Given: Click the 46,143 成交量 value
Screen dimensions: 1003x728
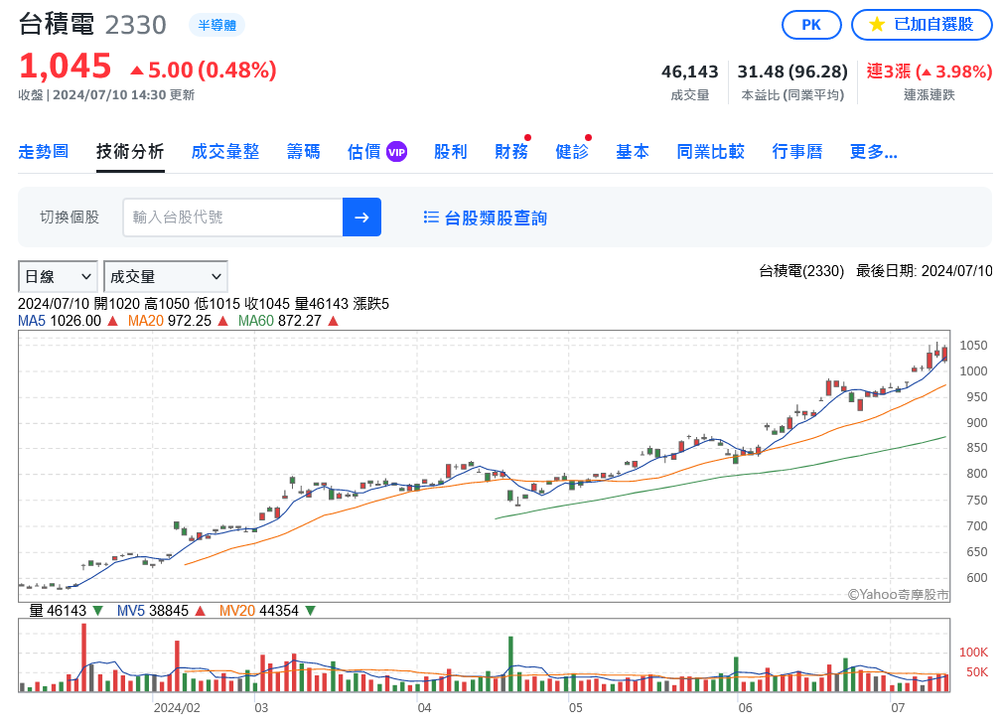Looking at the screenshot, I should coord(689,72).
